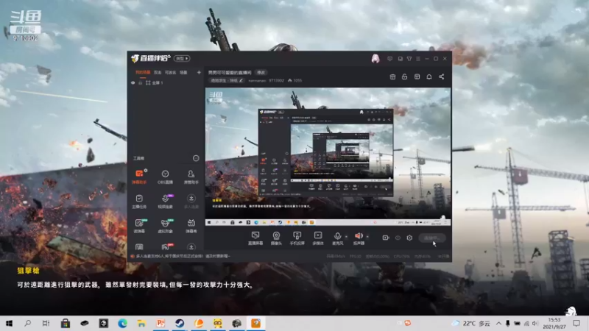Open the Windows taskbar search

pos(27,323)
